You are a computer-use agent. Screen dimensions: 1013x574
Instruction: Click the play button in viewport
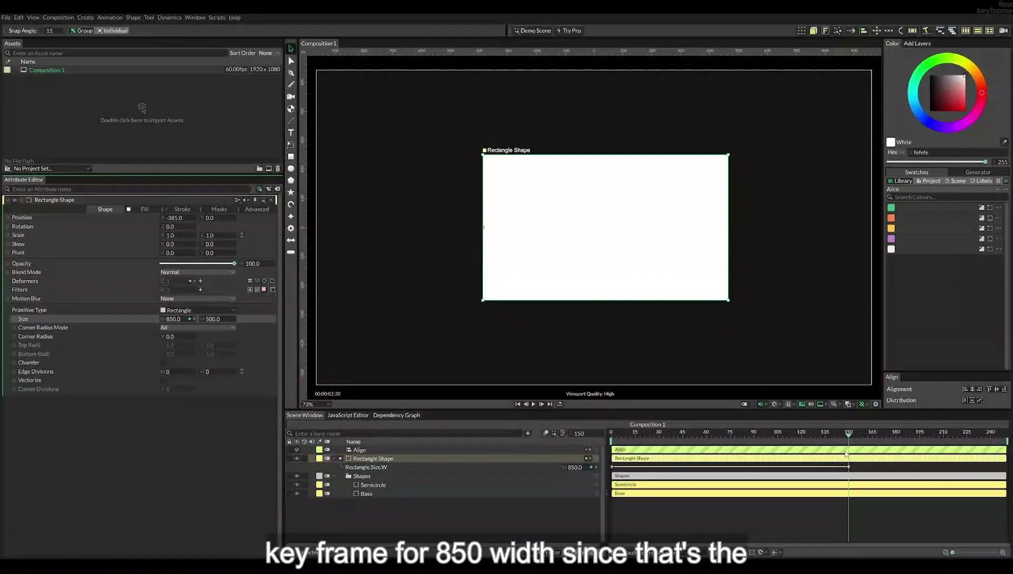pos(533,404)
